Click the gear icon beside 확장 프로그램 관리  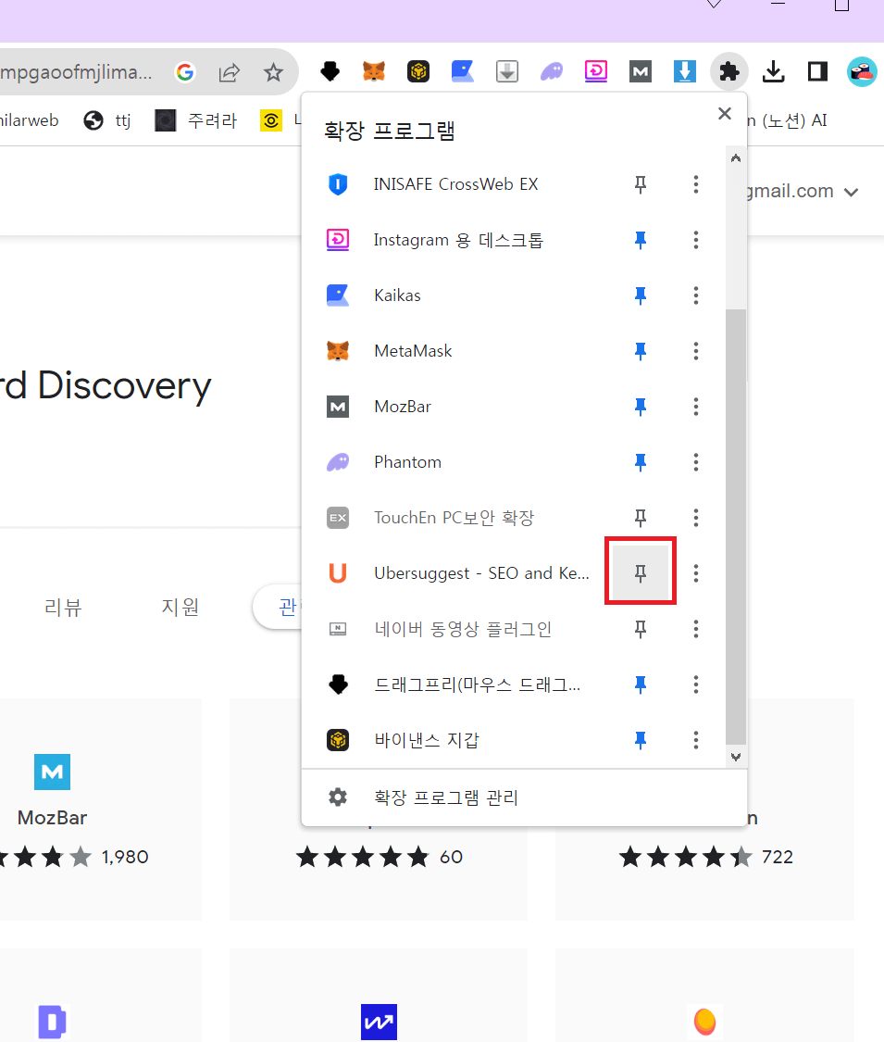pos(338,797)
